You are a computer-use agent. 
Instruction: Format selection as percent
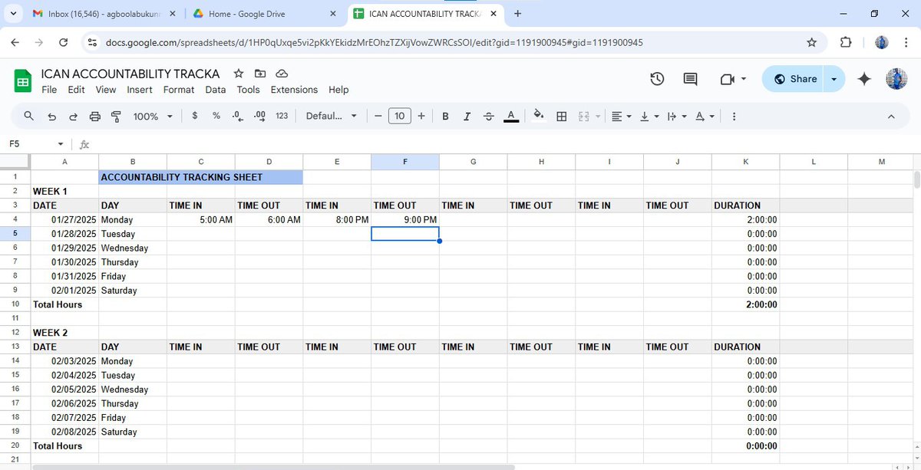click(x=216, y=116)
